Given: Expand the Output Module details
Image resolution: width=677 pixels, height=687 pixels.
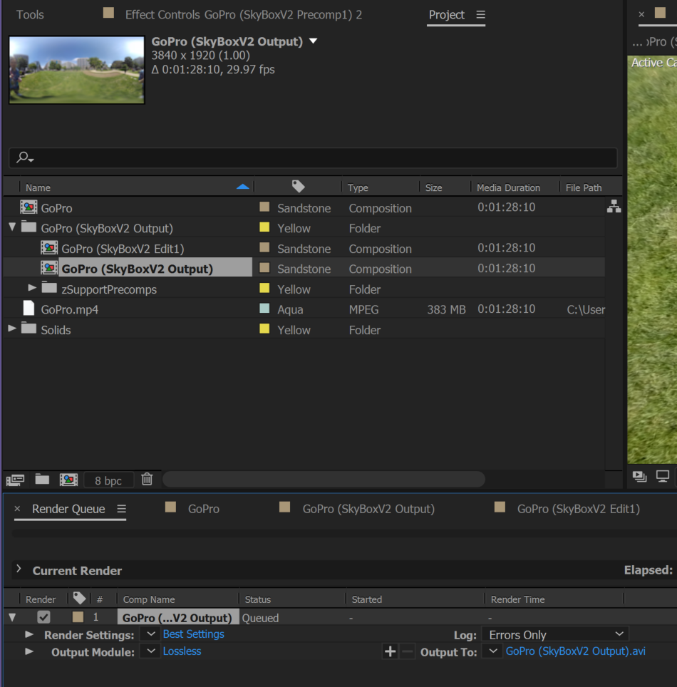Looking at the screenshot, I should point(29,651).
